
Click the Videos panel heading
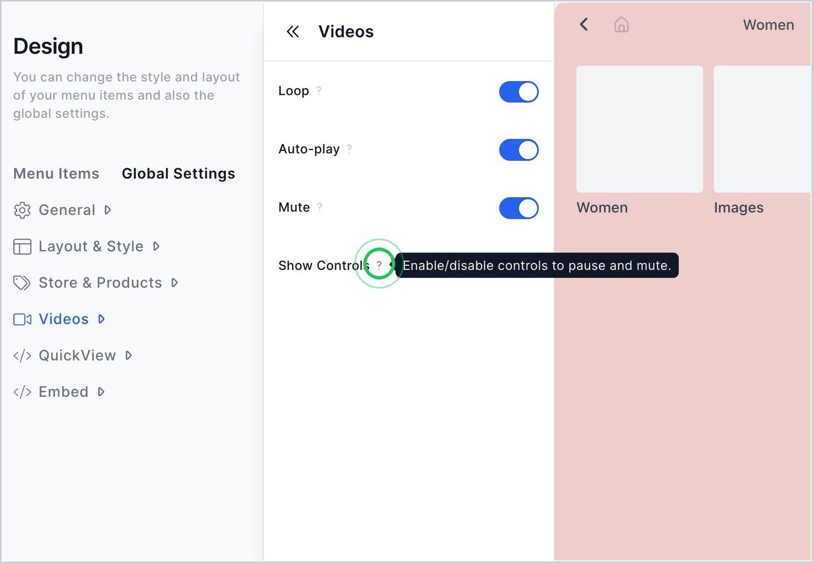point(346,32)
